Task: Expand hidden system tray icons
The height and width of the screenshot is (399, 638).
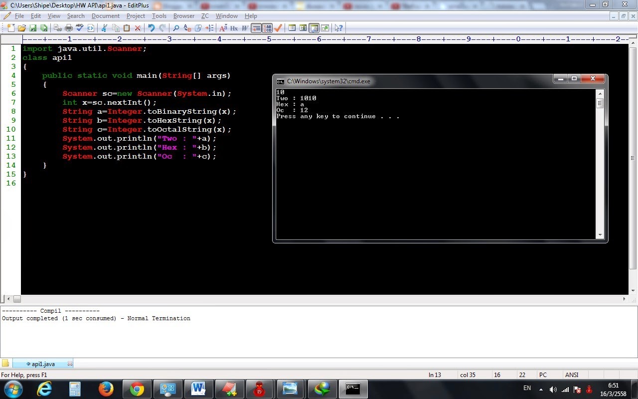Action: tap(541, 390)
